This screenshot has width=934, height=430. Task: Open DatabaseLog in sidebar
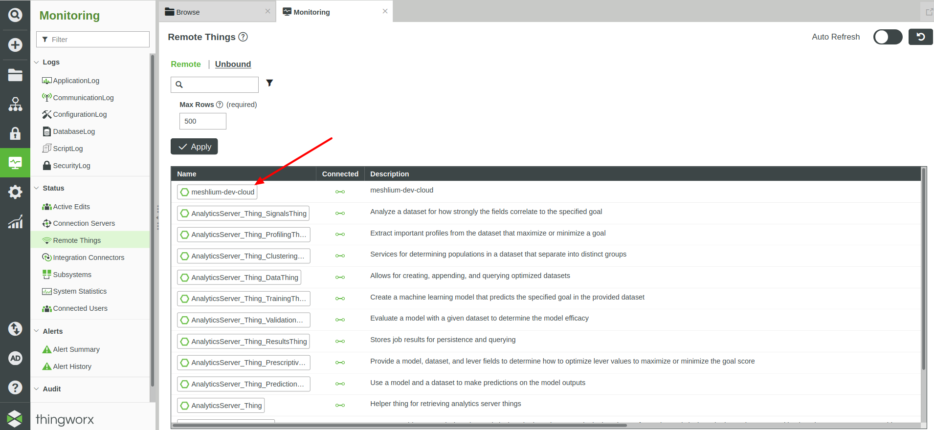point(69,131)
